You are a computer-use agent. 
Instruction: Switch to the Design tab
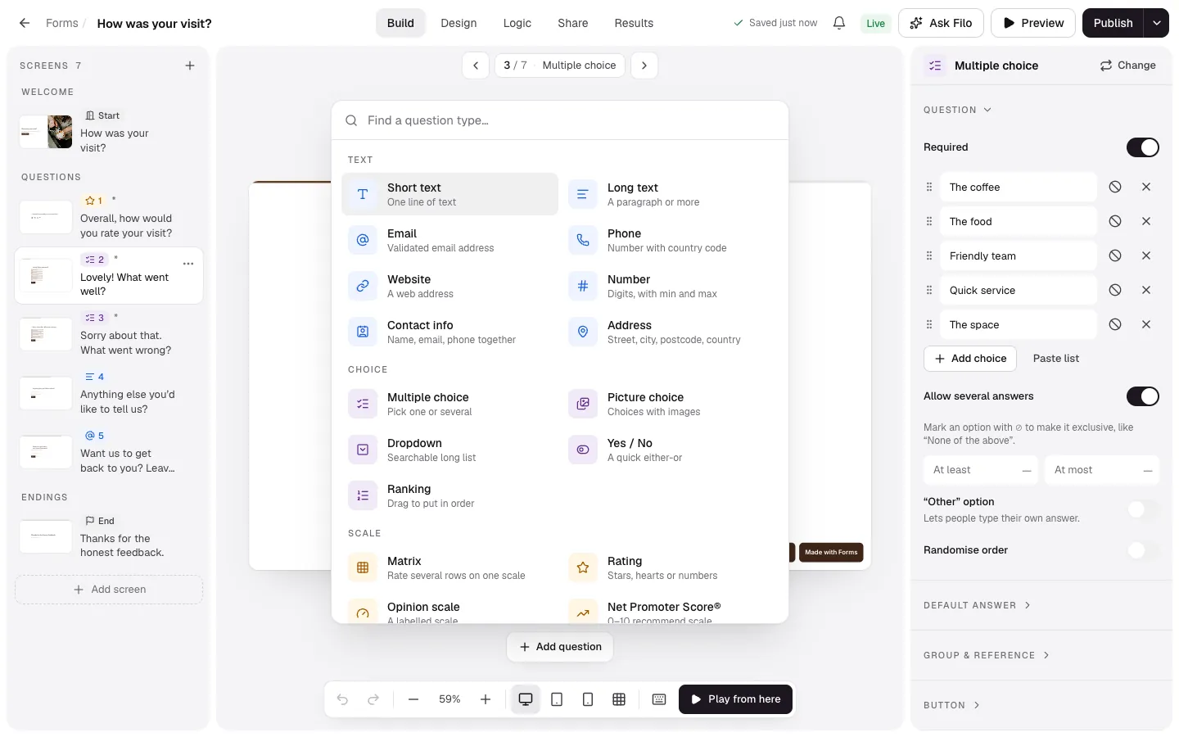[458, 23]
